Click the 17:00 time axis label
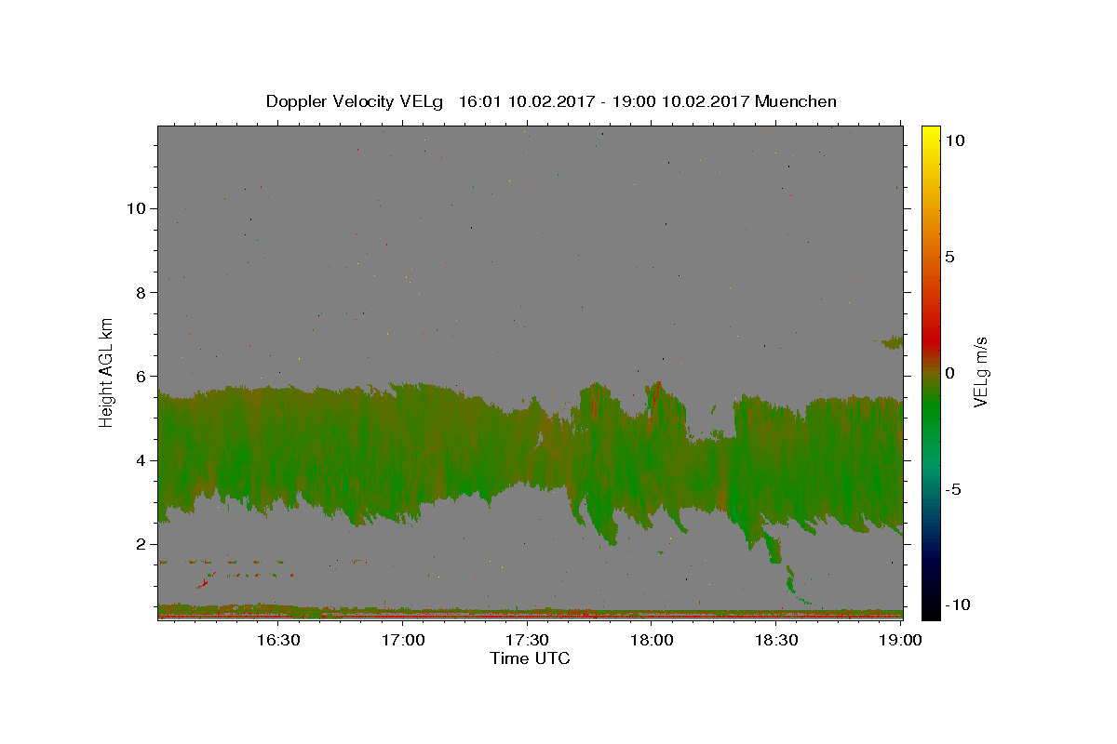1117x744 pixels. [402, 640]
